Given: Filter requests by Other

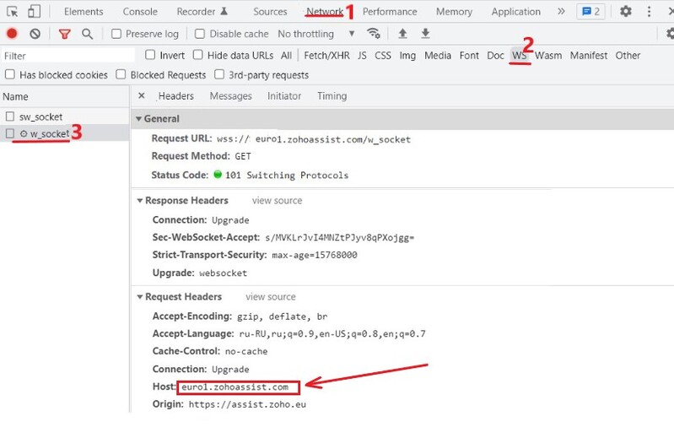Looking at the screenshot, I should (x=628, y=56).
